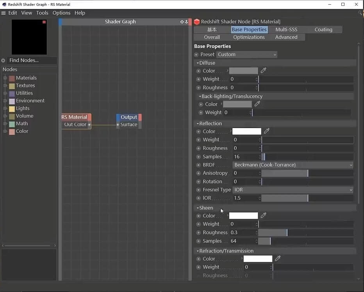The width and height of the screenshot is (364, 292).
Task: Open the View menu
Action: coord(27,13)
